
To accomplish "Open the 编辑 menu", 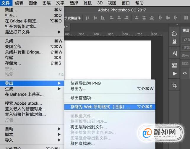I will 19,3.
